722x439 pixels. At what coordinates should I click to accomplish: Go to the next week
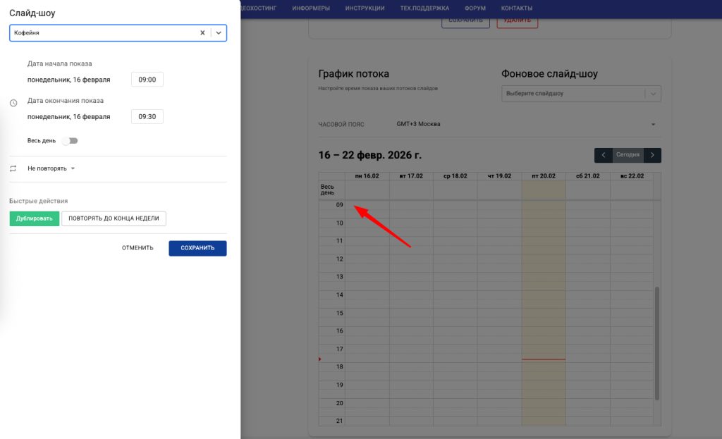point(653,155)
